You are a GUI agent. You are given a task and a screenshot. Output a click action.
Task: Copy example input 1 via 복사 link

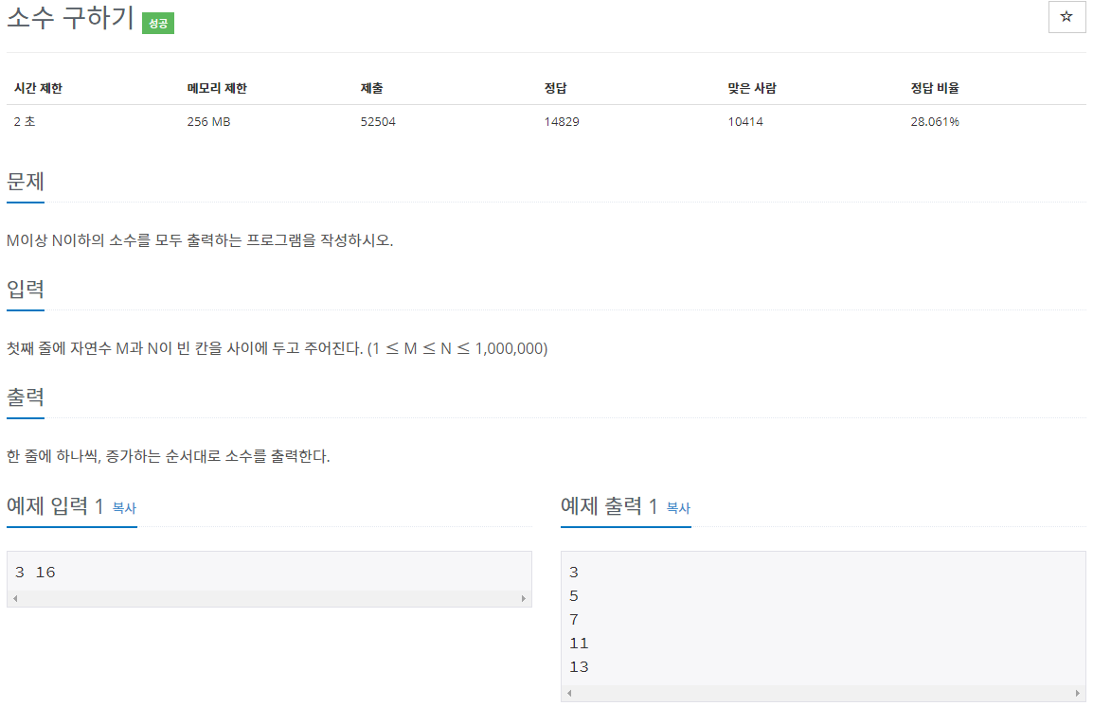coord(124,507)
